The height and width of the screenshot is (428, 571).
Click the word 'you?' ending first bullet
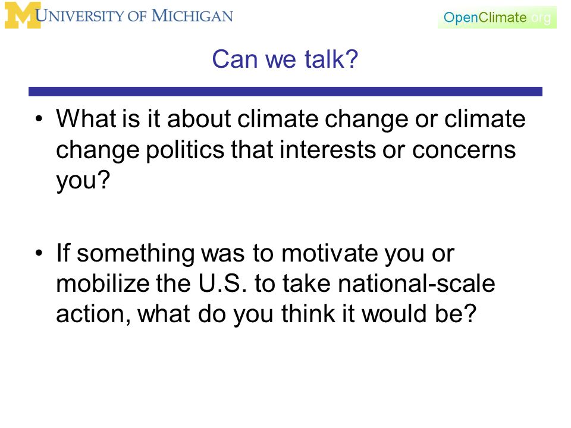pos(83,181)
